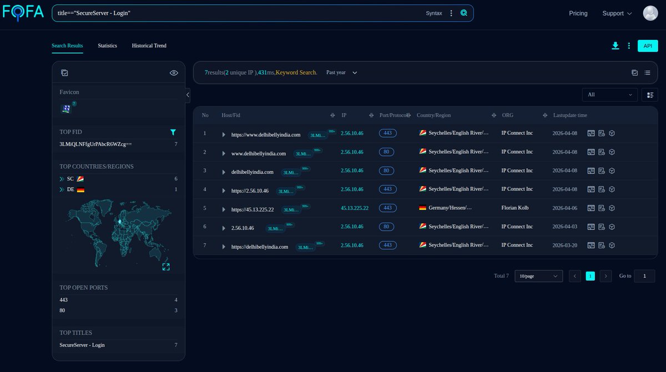
Task: Click the filter funnel icon beside TOP FID
Action: (173, 132)
